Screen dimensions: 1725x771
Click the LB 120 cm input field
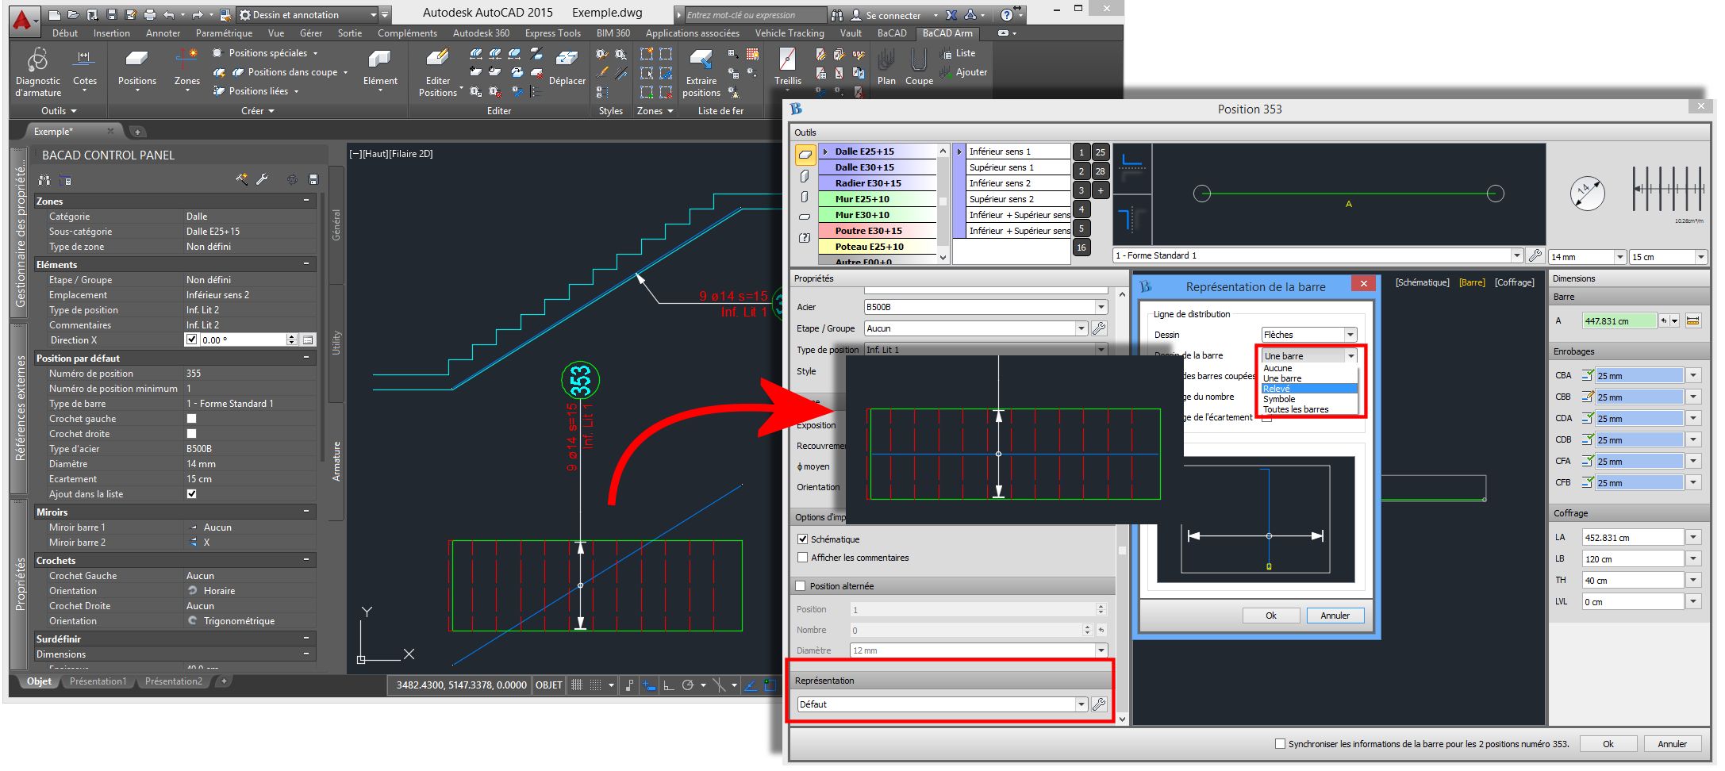1632,559
